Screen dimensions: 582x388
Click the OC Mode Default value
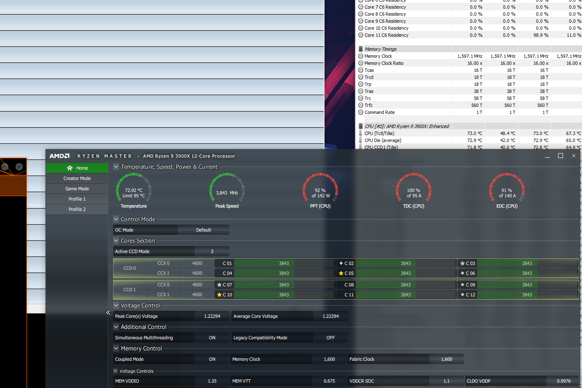203,230
